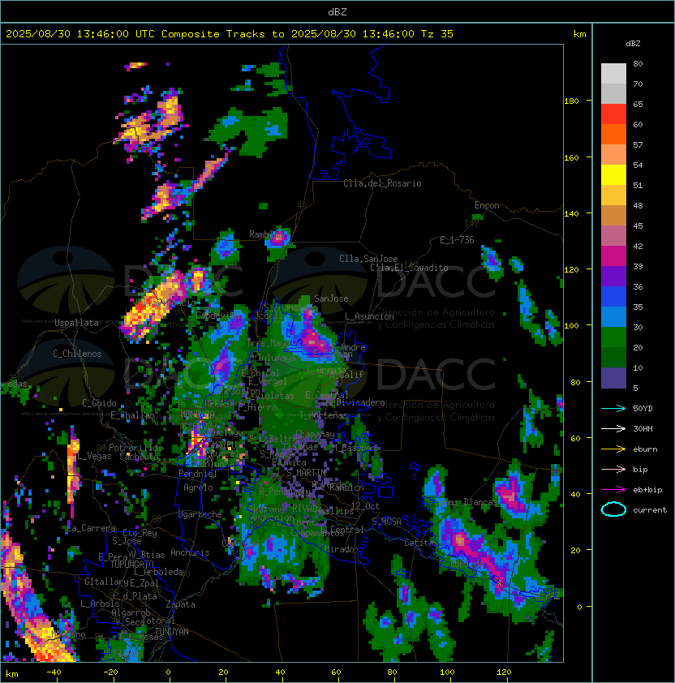675x683 pixels.
Task: Select the light gray top swatch of scale
Action: pos(613,74)
